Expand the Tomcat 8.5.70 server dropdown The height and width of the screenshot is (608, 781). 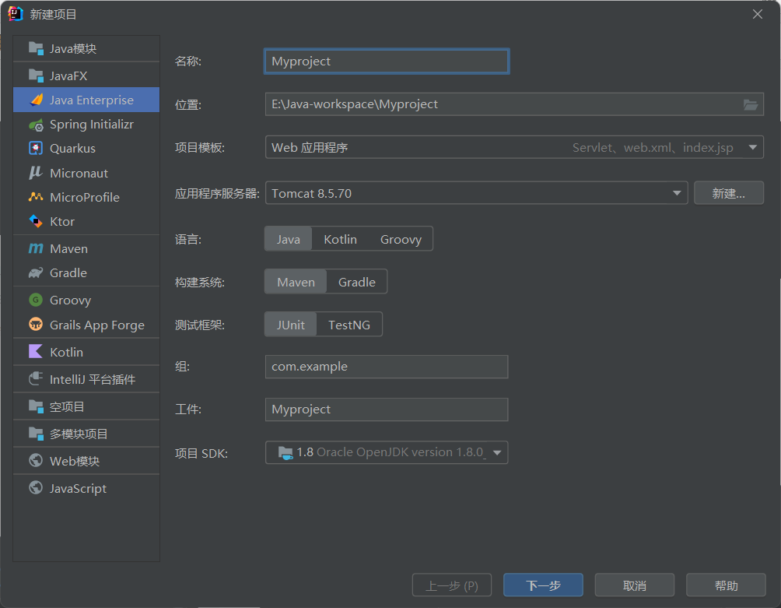[677, 193]
